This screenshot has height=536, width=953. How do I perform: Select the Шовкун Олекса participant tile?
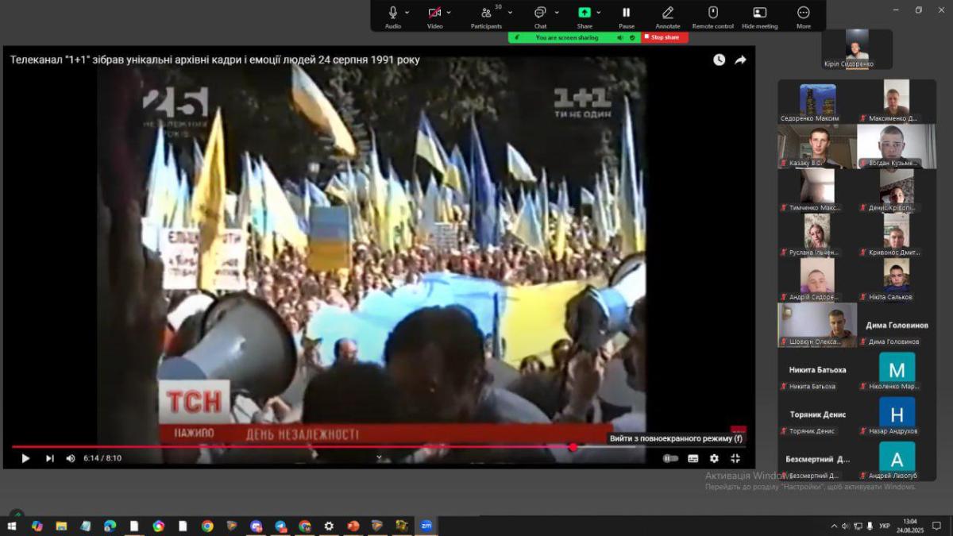[x=817, y=325]
